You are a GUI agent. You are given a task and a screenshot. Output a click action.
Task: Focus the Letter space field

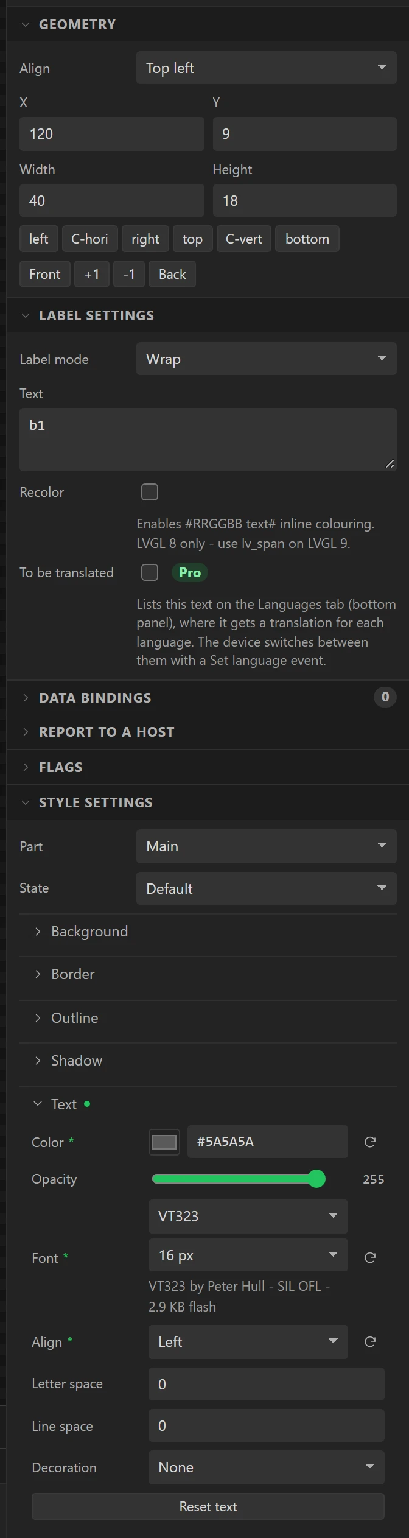point(267,1384)
